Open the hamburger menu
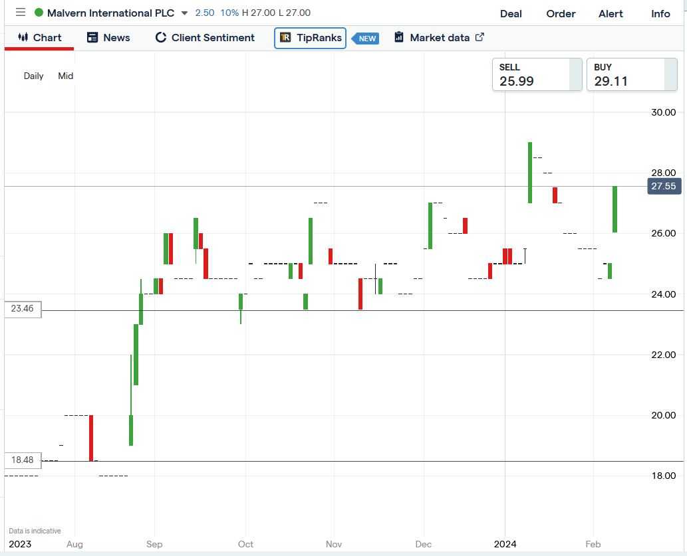 (x=20, y=12)
